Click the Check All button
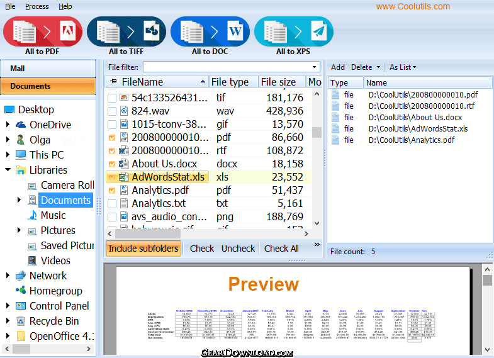Image resolution: width=494 pixels, height=358 pixels. coord(281,249)
